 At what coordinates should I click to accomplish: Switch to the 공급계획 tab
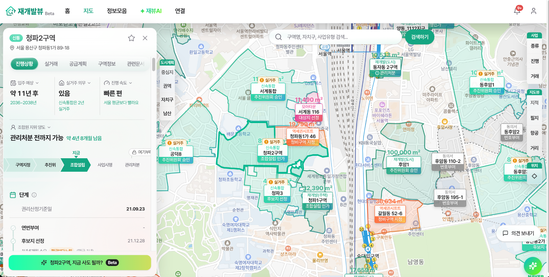78,64
